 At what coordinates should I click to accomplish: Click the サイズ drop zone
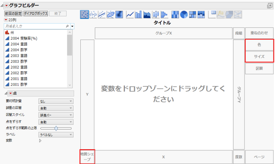coord(259,57)
